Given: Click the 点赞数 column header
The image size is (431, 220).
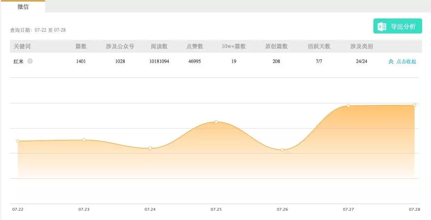Looking at the screenshot, I should click(x=194, y=46).
